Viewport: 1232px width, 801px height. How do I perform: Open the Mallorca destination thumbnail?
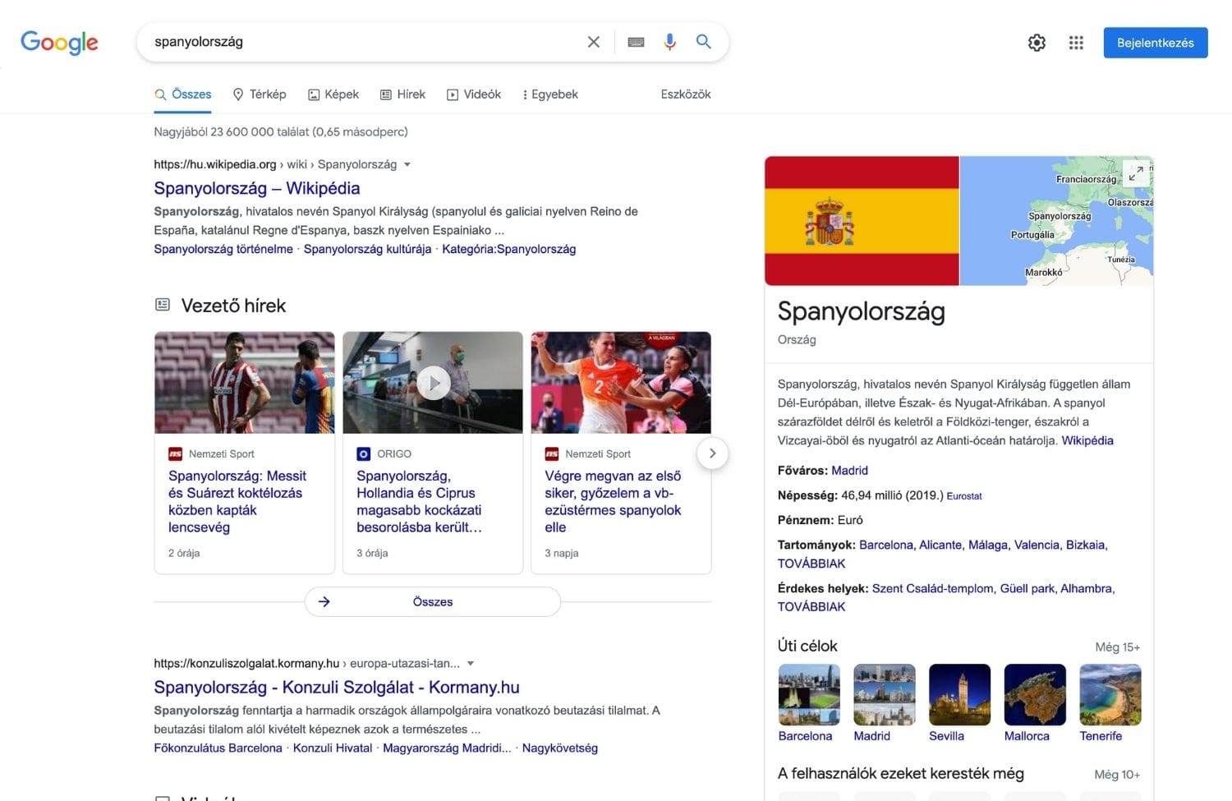pyautogui.click(x=1035, y=694)
